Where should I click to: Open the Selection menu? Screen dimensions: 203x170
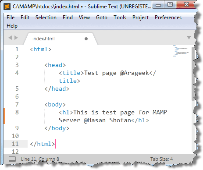(46, 18)
